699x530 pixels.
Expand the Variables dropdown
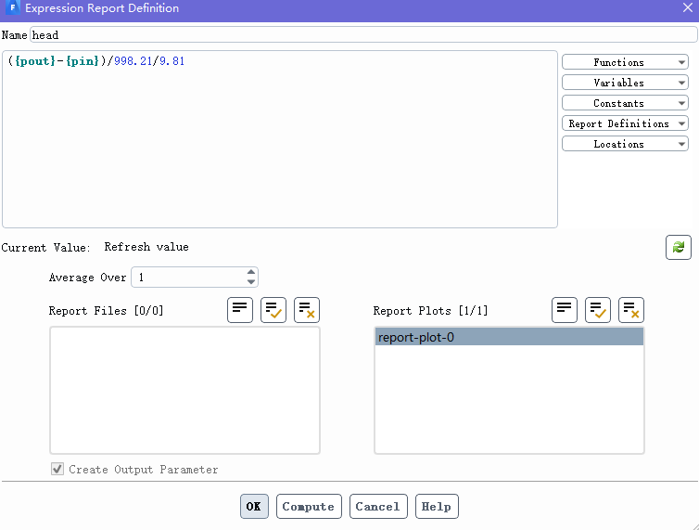[625, 83]
